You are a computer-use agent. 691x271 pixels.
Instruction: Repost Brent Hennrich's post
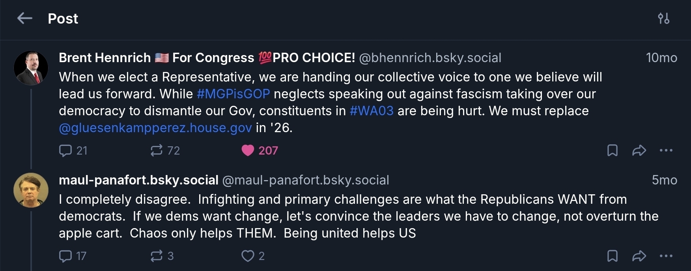pyautogui.click(x=157, y=151)
